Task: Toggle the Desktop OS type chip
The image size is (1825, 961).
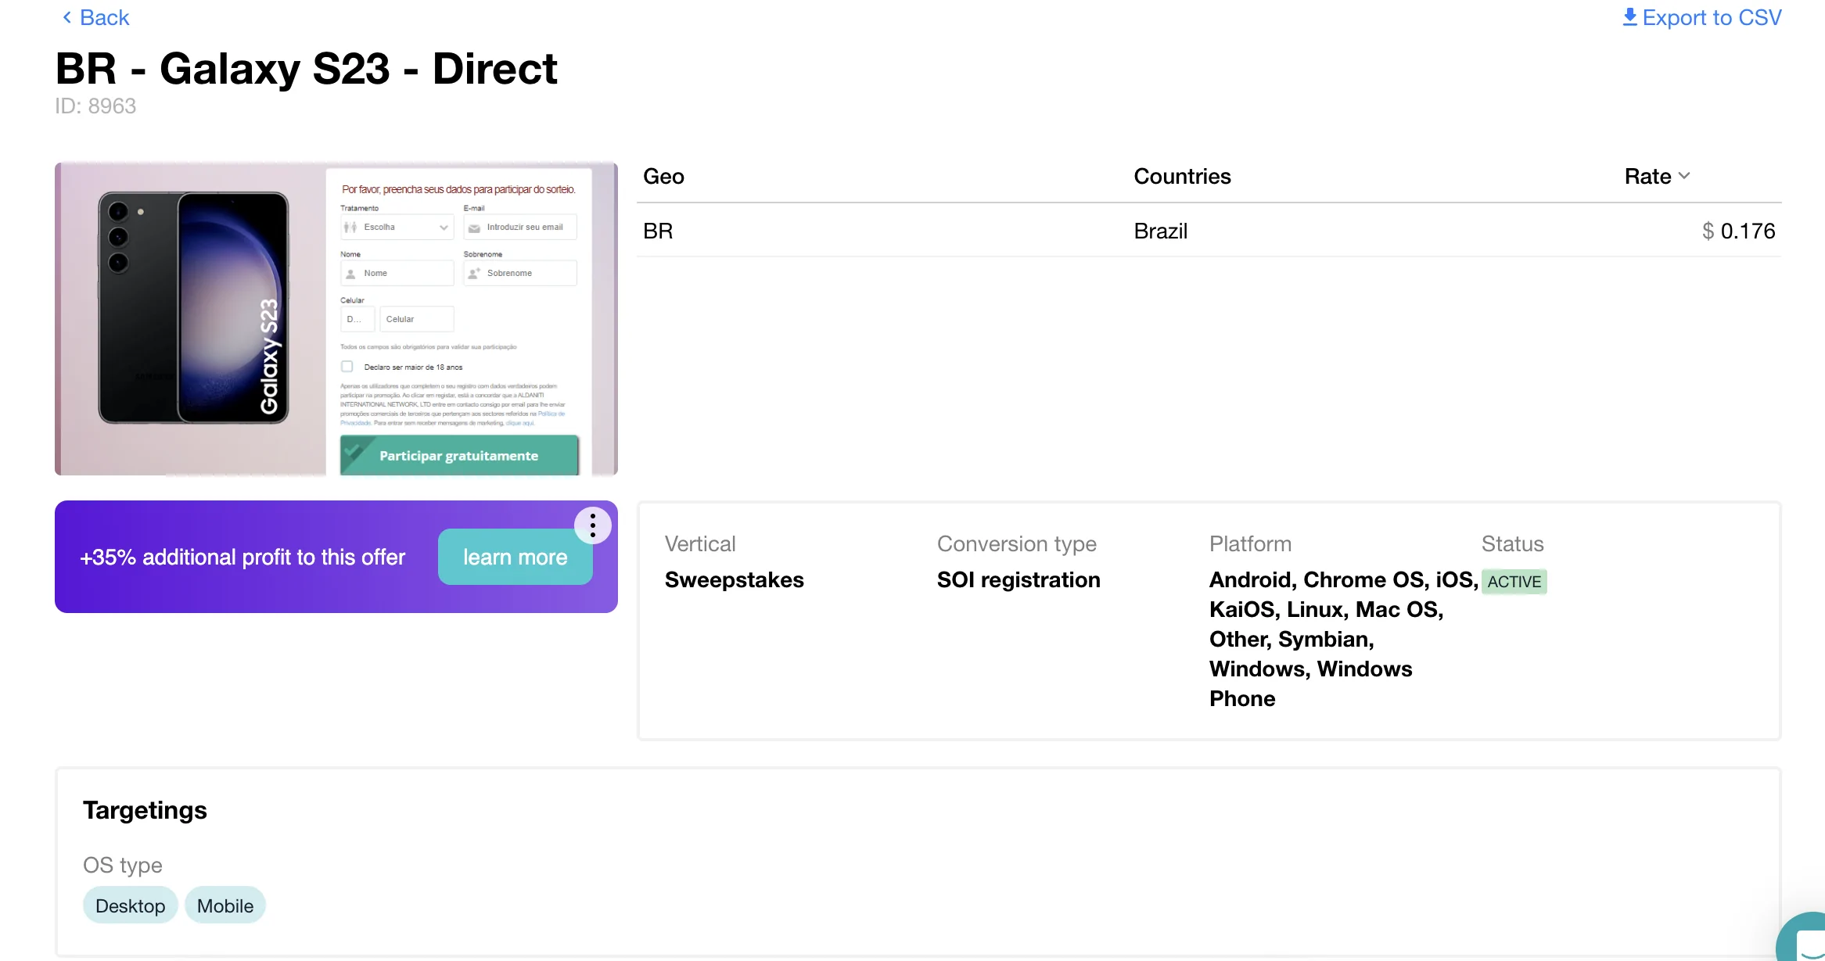Action: 130,905
